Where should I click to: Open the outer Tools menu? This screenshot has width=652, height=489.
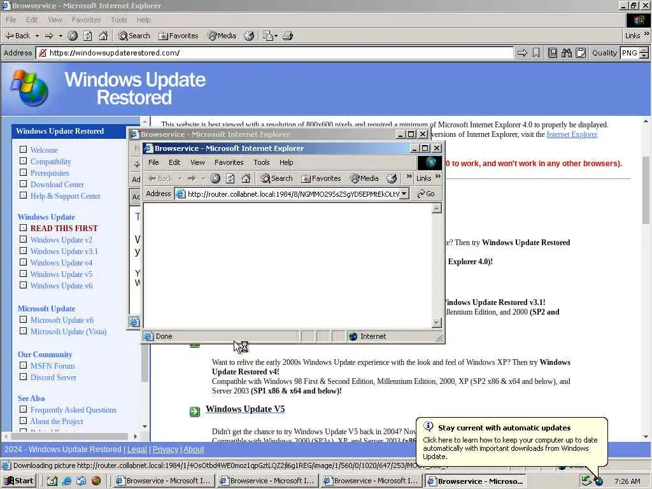pyautogui.click(x=118, y=20)
